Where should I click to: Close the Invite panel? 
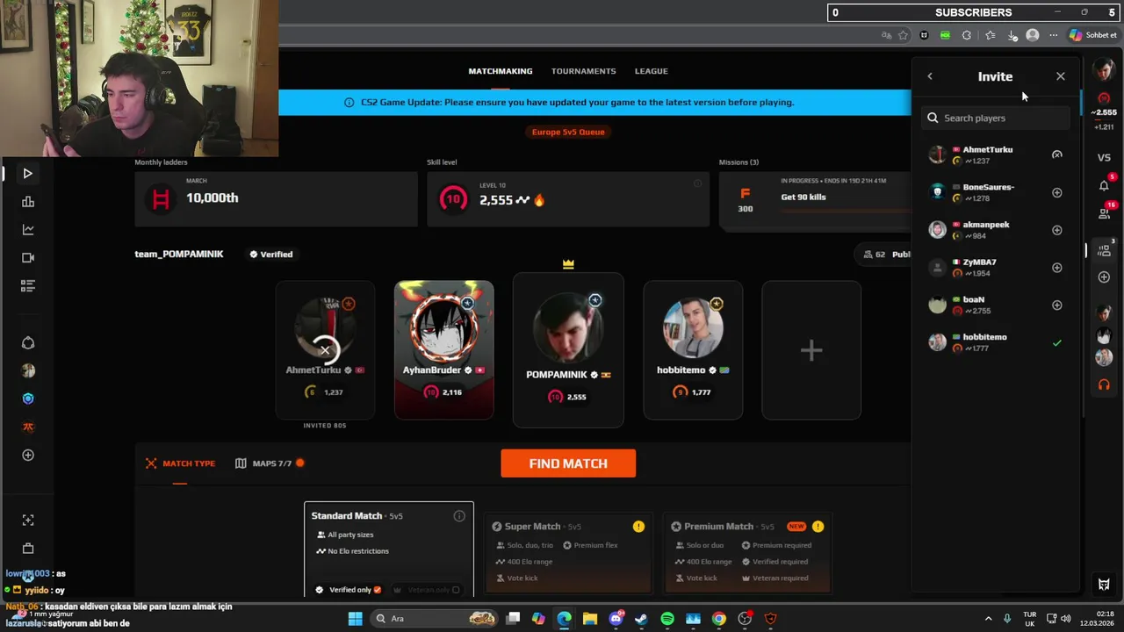tap(1061, 76)
